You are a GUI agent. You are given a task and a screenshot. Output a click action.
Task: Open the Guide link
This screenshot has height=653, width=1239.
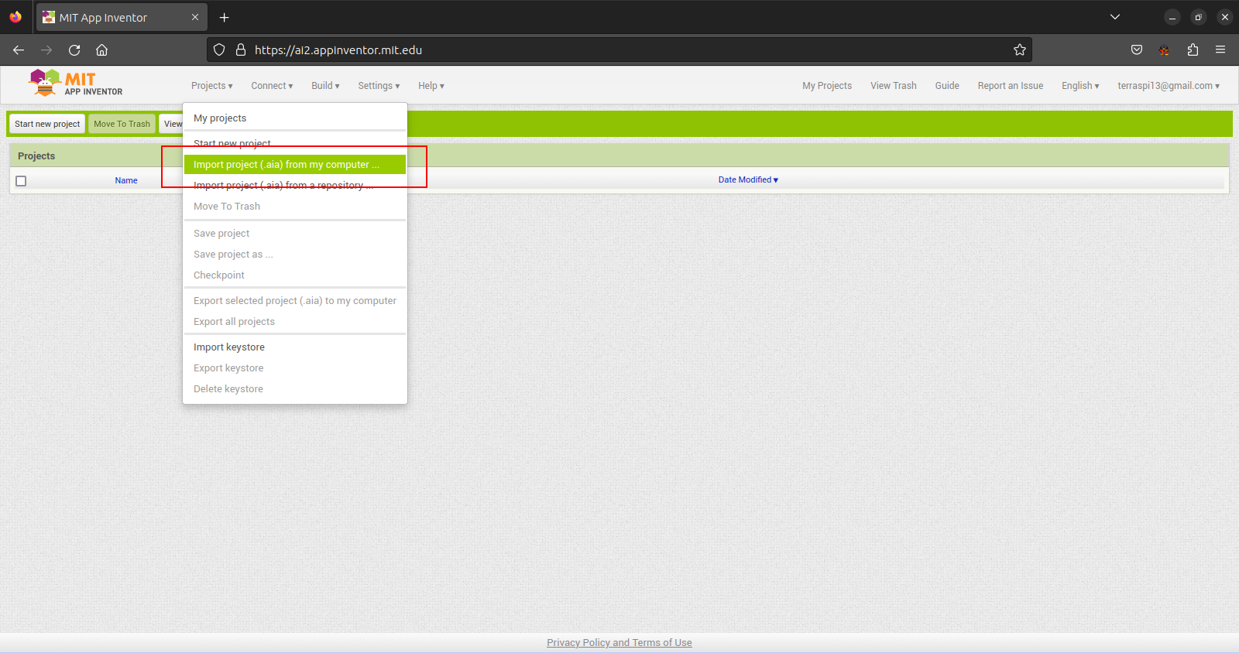(x=947, y=86)
